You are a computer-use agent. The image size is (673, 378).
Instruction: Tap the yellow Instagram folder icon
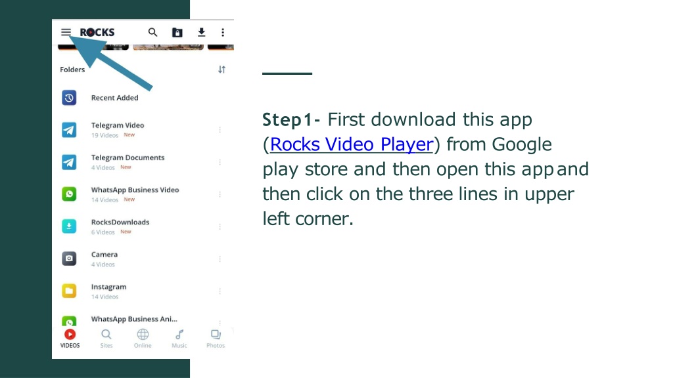[x=69, y=291]
